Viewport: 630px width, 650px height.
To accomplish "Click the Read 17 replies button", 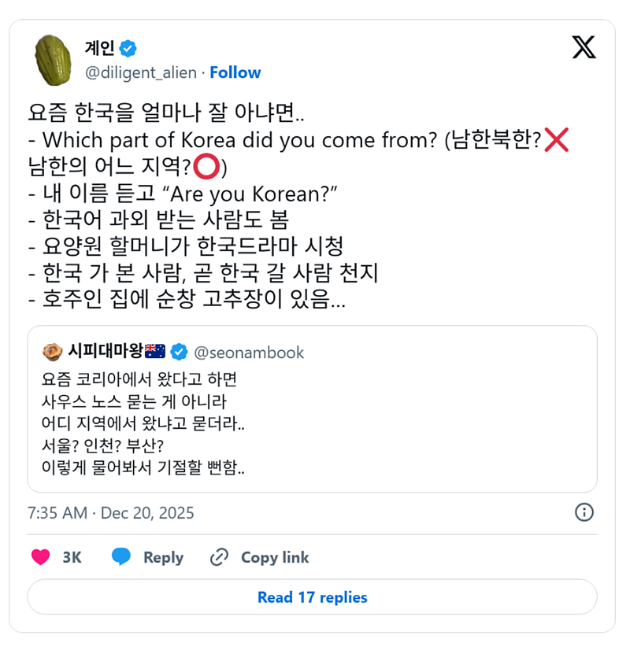I will pos(313,597).
